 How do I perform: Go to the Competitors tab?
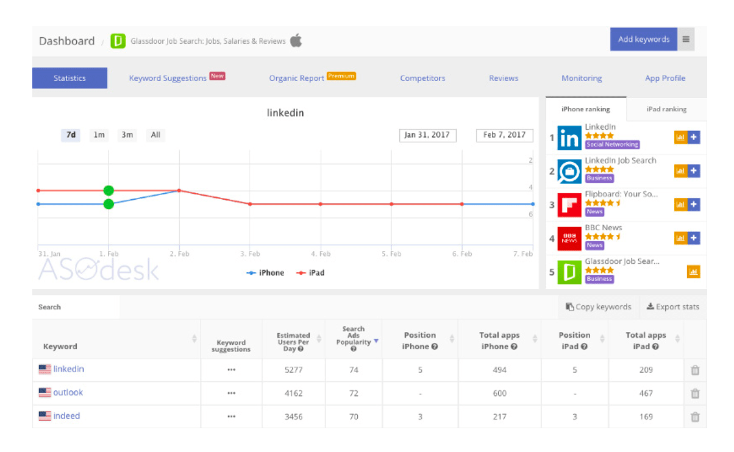(x=422, y=79)
